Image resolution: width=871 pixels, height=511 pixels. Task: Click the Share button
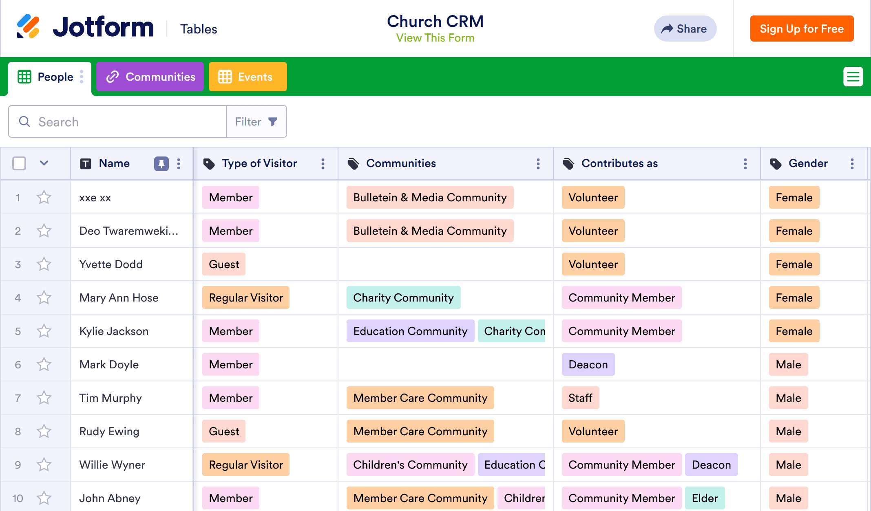685,29
